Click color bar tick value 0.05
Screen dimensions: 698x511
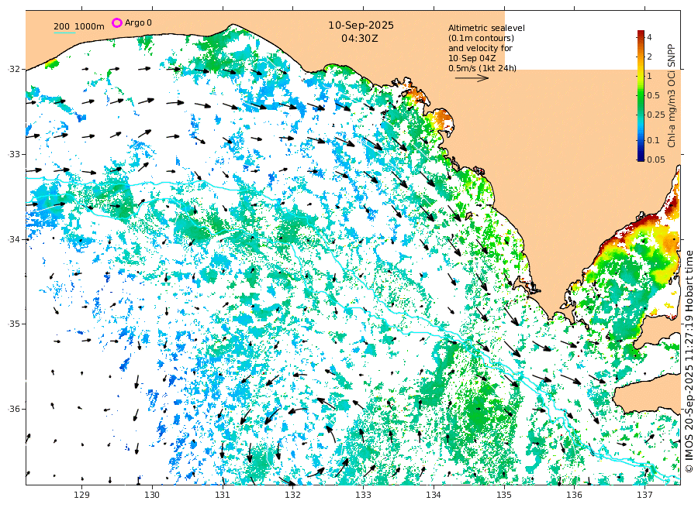coord(655,159)
